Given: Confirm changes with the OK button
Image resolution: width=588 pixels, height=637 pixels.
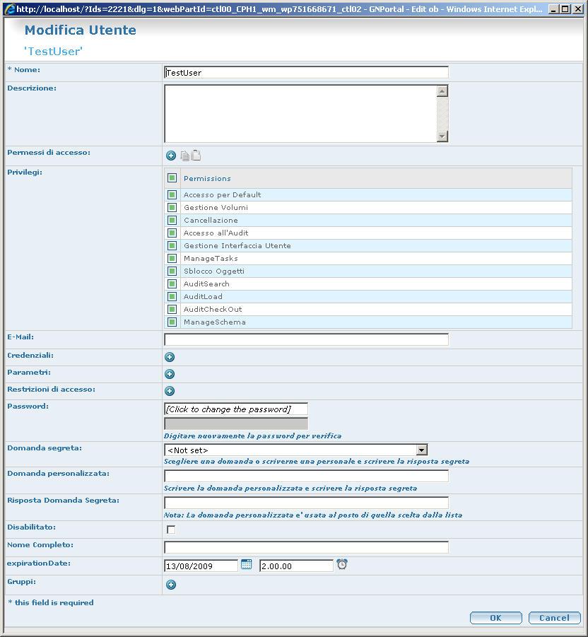Looking at the screenshot, I should coord(496,618).
